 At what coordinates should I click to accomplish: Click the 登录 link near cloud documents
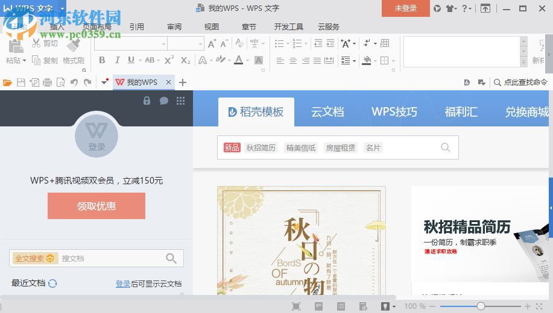click(x=123, y=284)
